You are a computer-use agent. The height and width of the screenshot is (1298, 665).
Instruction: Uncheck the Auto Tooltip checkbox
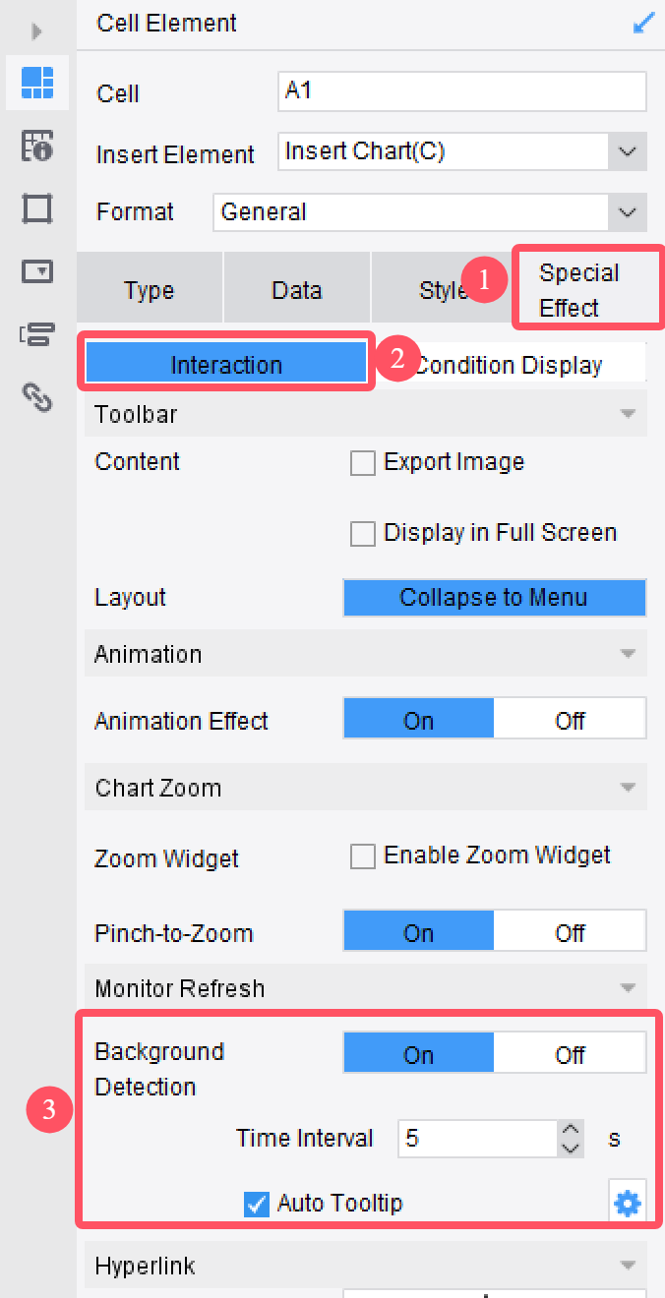(256, 1203)
